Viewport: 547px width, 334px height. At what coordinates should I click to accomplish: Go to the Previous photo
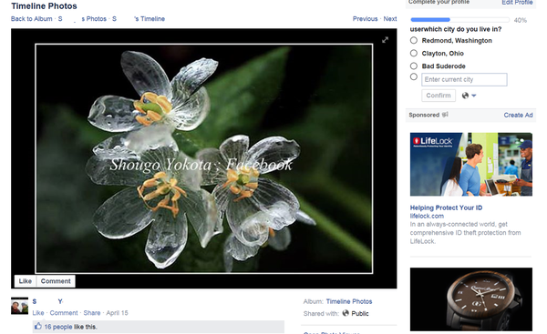(x=365, y=19)
